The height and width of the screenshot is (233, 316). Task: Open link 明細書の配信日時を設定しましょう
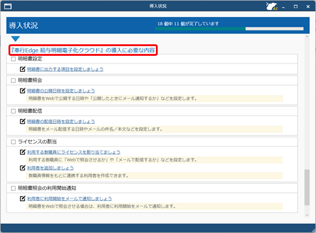61,121
